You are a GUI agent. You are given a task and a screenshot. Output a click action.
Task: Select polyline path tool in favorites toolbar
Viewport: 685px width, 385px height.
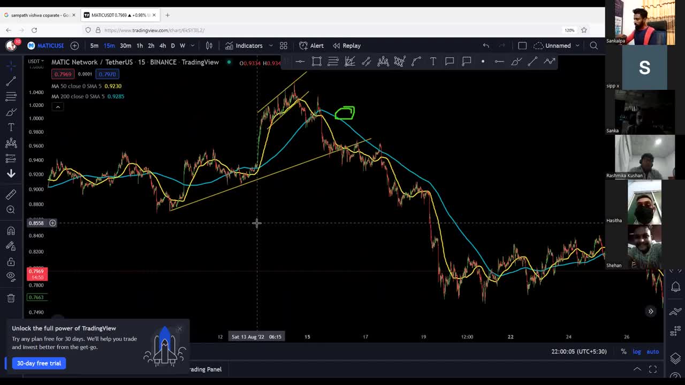[549, 61]
